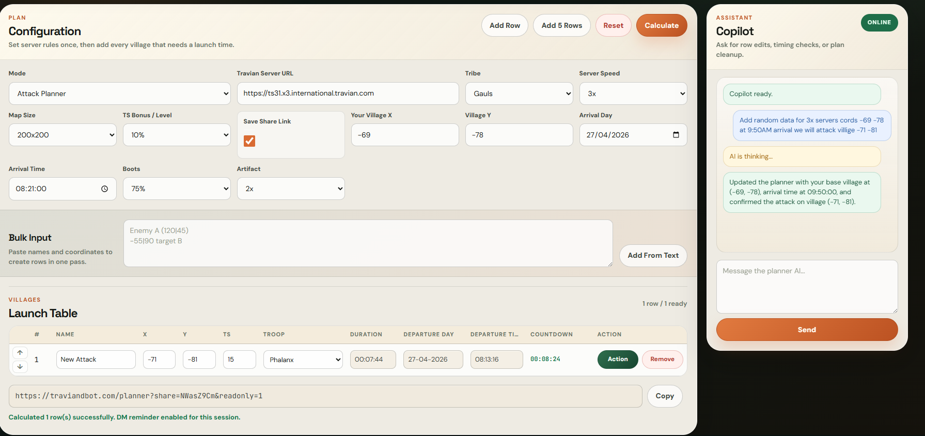Click the Calculated 1 row(s) successfully message

click(124, 417)
